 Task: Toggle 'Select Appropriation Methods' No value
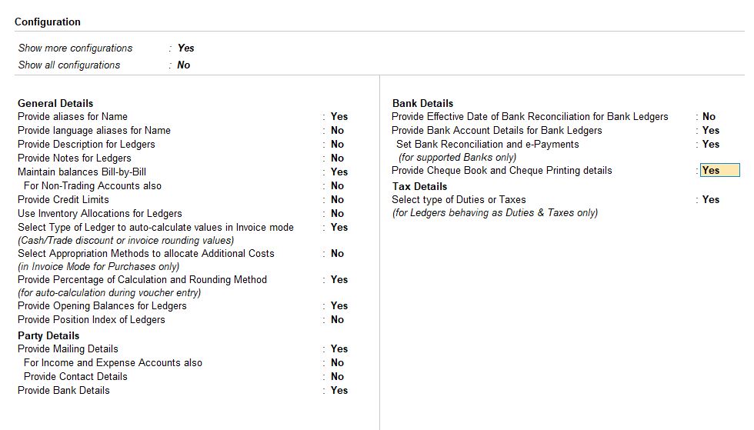(x=337, y=253)
